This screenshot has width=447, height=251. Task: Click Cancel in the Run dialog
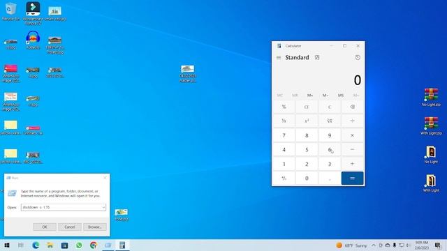(x=70, y=227)
